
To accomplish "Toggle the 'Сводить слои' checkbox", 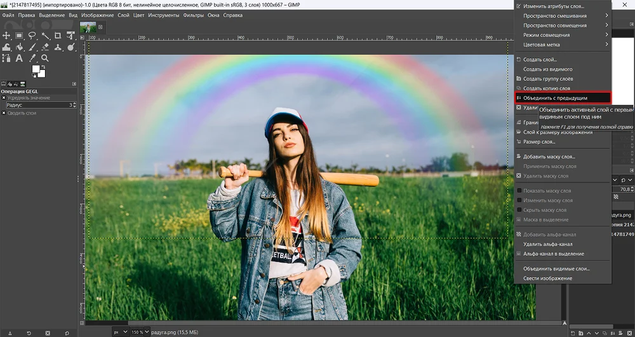I will click(x=4, y=113).
